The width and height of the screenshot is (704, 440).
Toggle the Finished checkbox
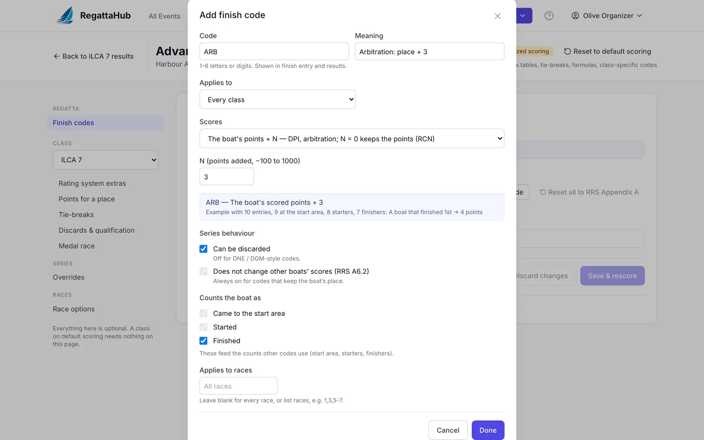pyautogui.click(x=203, y=341)
